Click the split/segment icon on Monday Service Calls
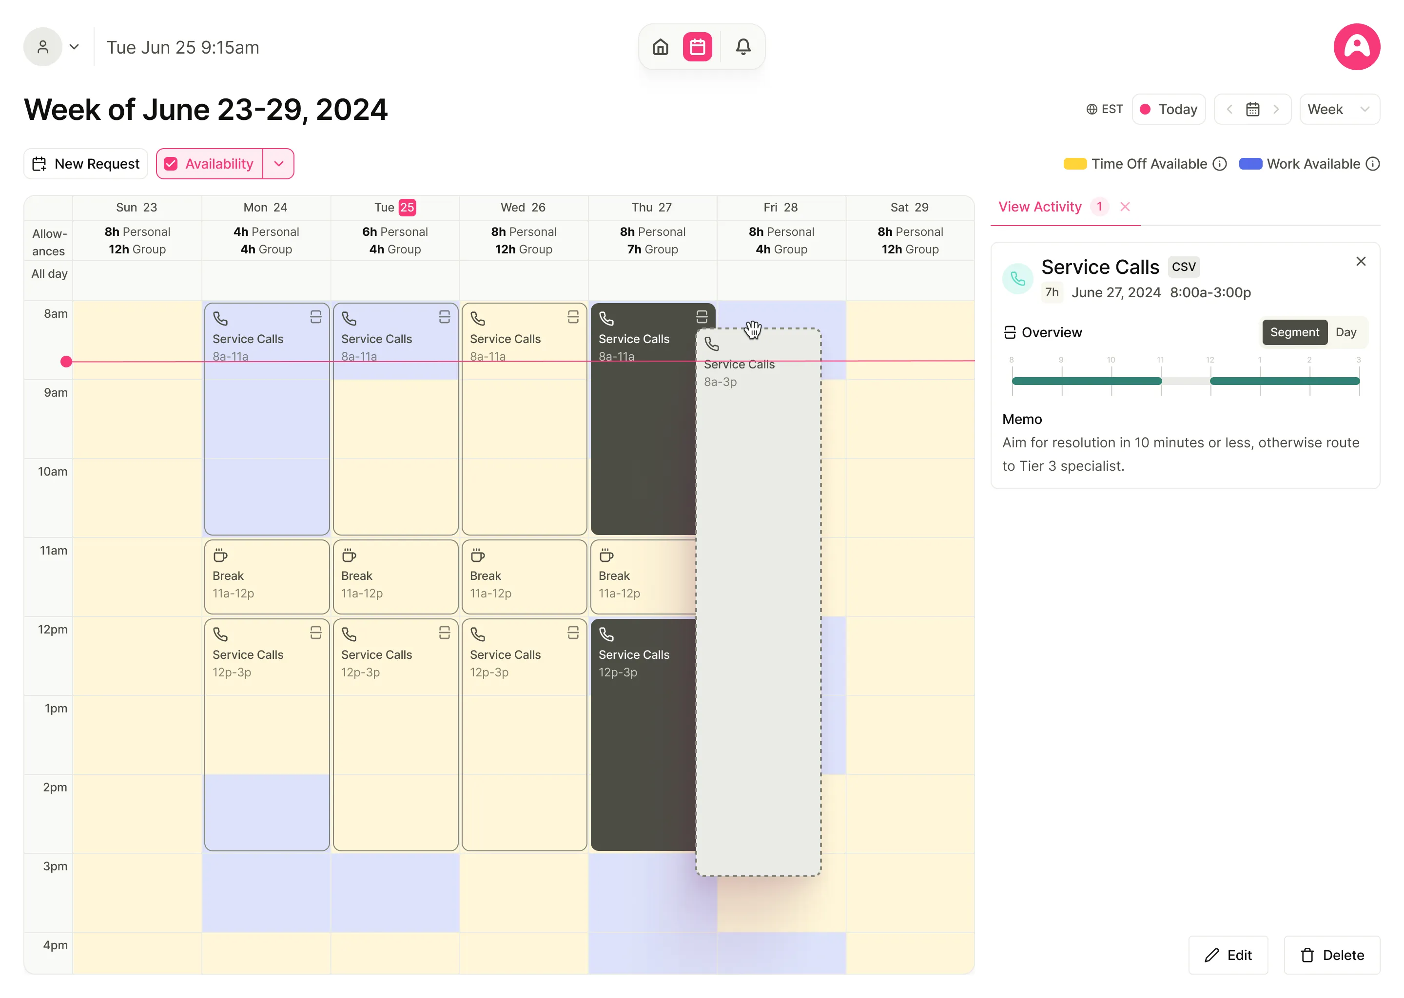The image size is (1404, 998). [316, 316]
